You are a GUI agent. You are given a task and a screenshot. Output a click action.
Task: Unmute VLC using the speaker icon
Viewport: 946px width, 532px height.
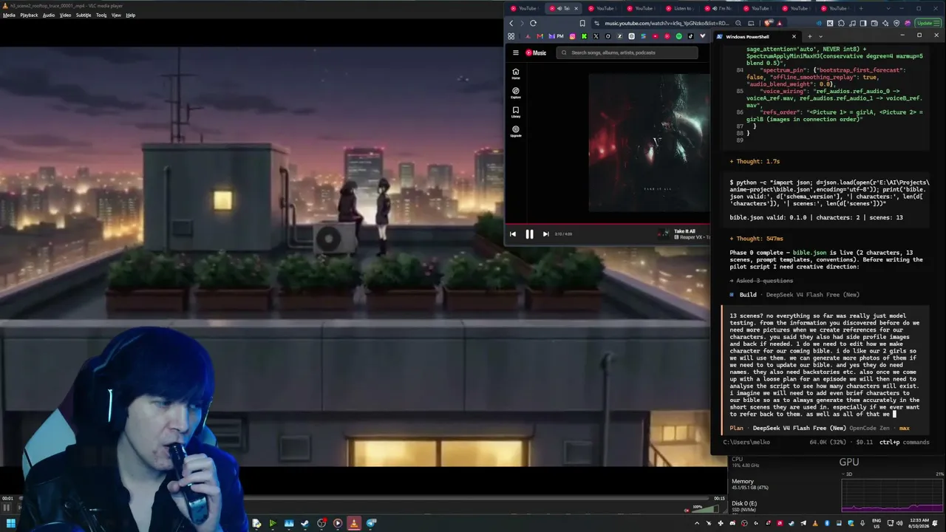[687, 509]
